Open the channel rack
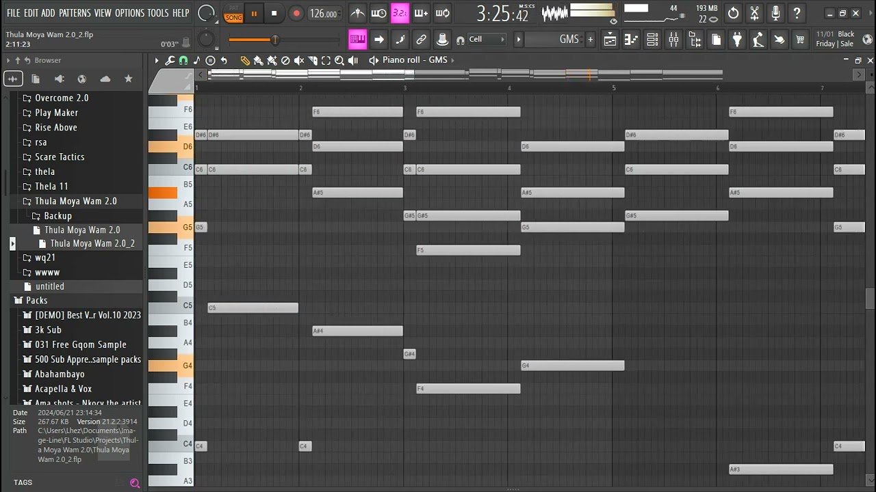876x492 pixels. click(652, 40)
